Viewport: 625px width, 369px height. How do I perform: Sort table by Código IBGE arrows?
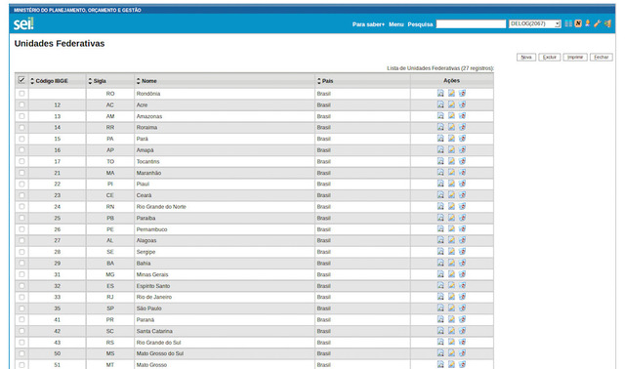coord(32,81)
